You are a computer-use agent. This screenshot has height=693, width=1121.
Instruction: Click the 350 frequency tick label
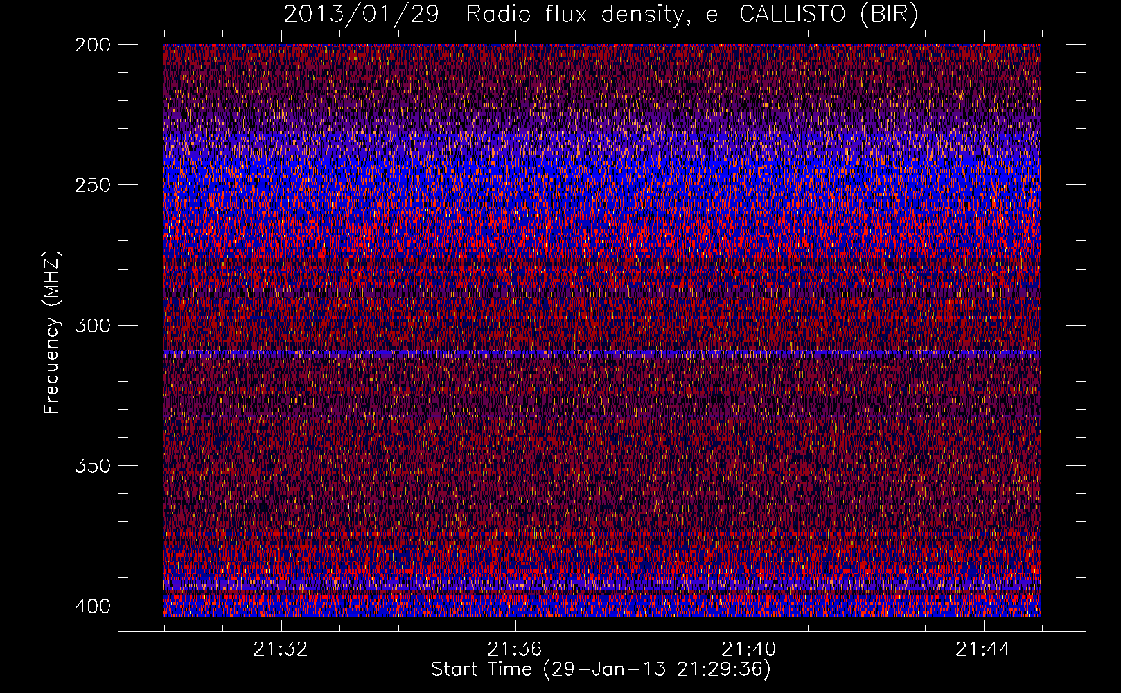pyautogui.click(x=92, y=466)
